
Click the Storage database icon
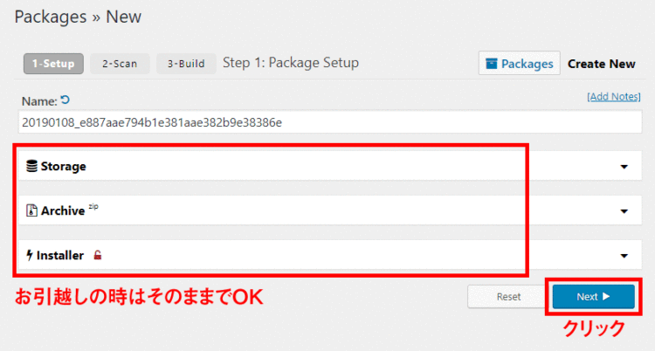tap(31, 166)
